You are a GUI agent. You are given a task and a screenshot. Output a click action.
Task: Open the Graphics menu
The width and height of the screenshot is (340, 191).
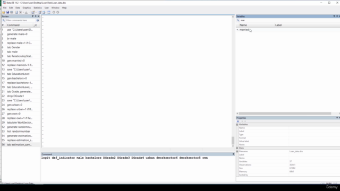[x=27, y=8]
